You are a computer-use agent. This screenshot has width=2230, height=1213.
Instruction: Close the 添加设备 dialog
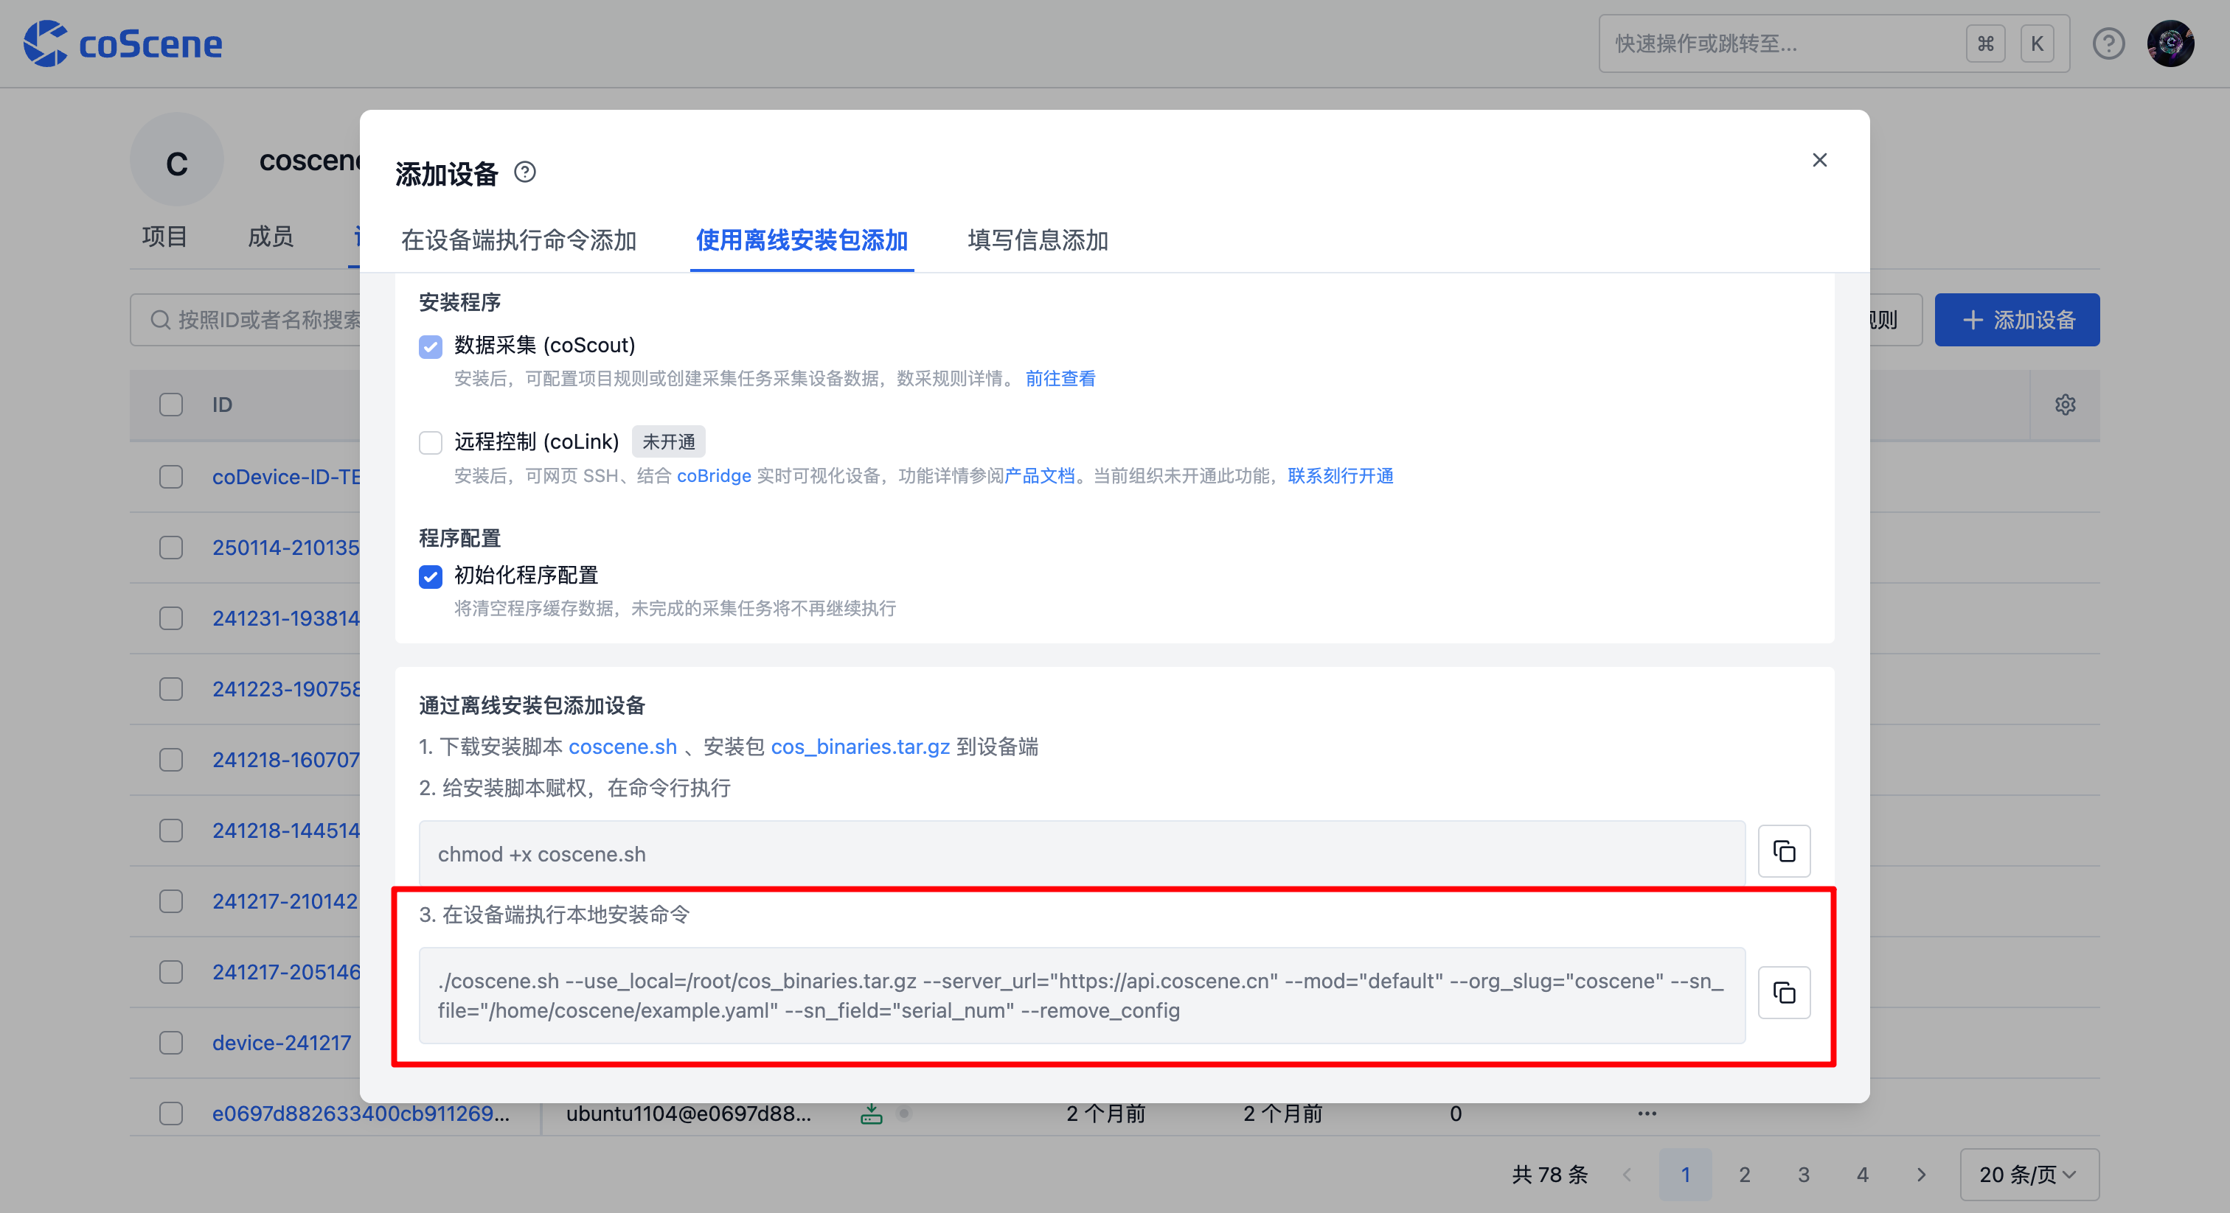(1820, 160)
